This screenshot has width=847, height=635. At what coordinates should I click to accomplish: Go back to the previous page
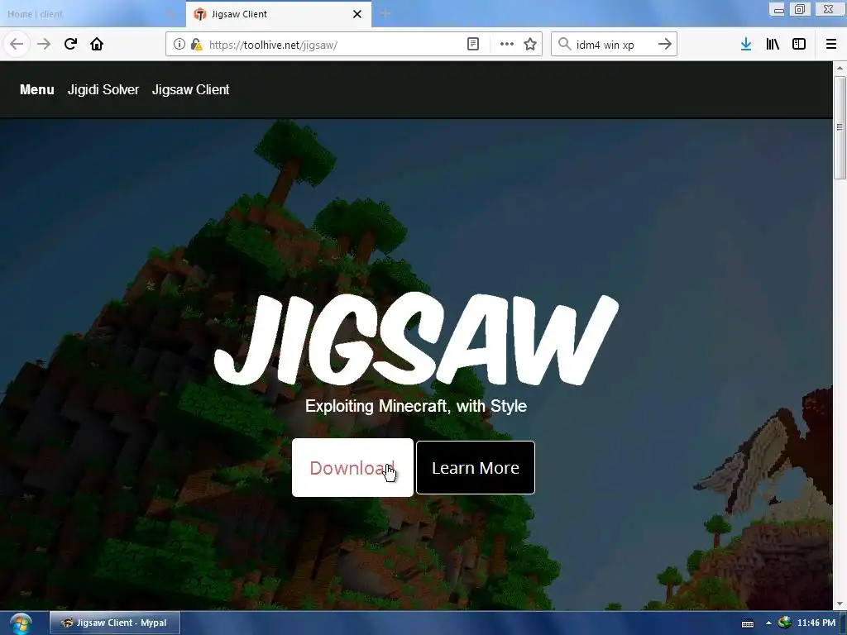[x=17, y=45]
